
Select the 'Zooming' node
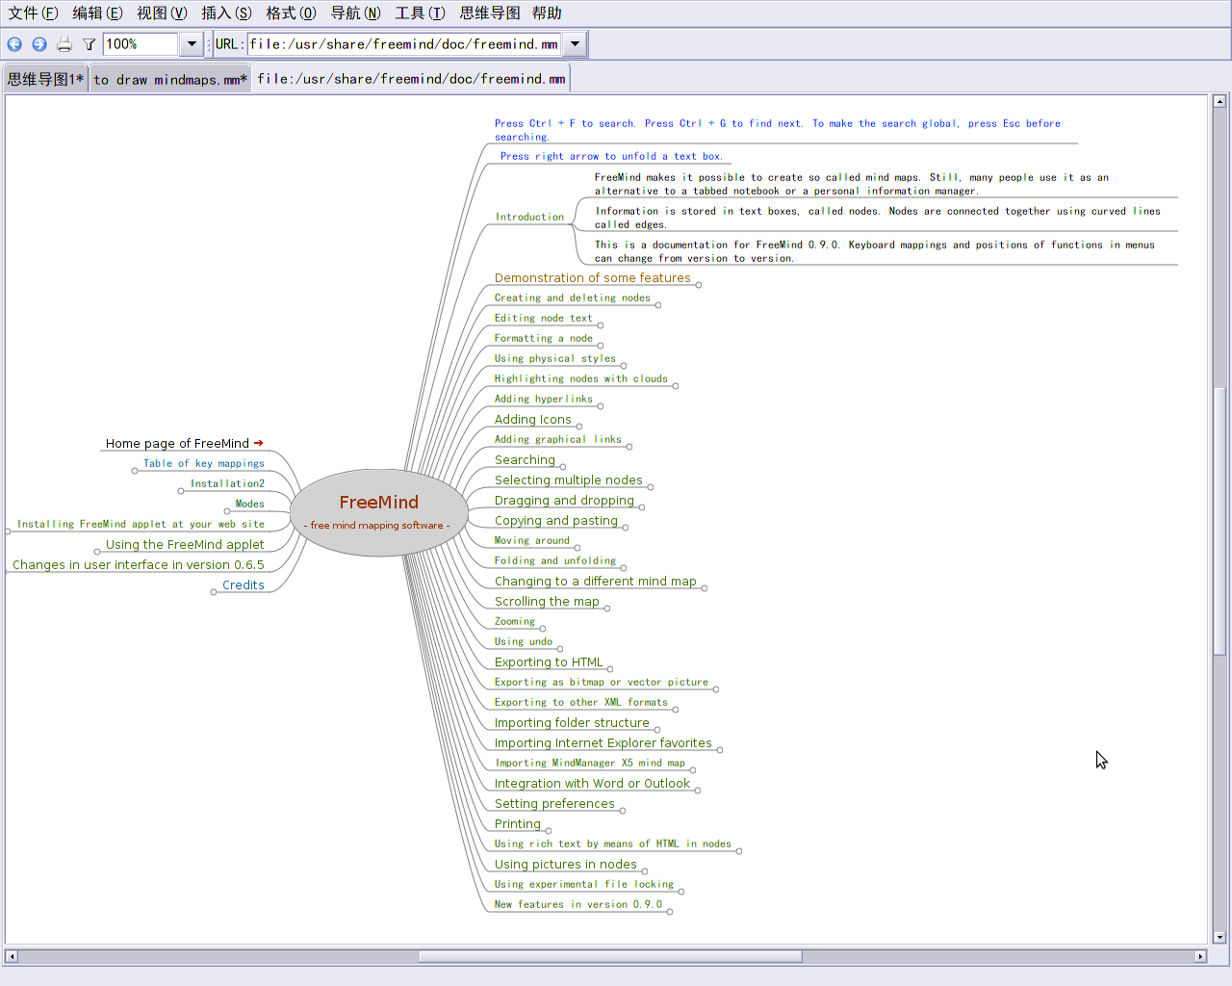[515, 622]
